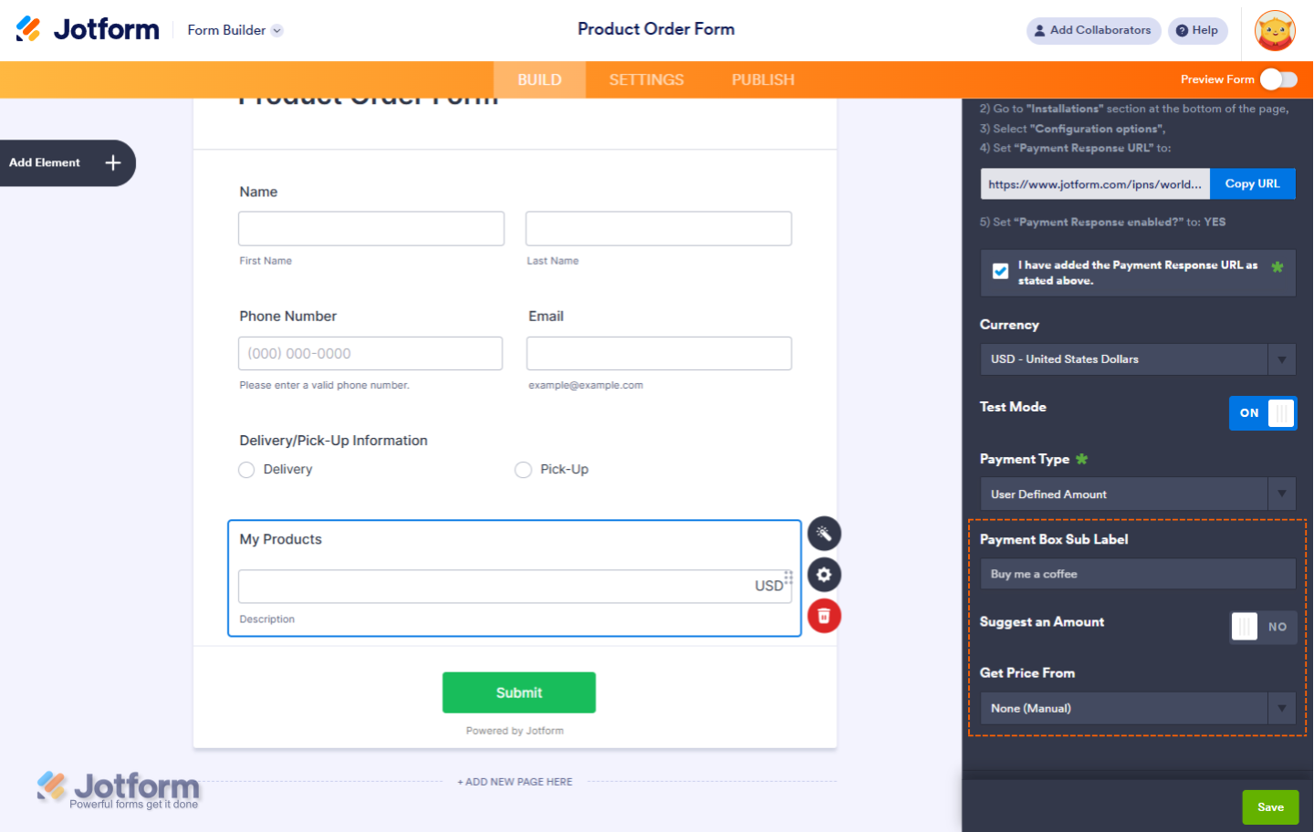The image size is (1314, 832).
Task: Delete the My Products field with trash icon
Action: point(824,616)
